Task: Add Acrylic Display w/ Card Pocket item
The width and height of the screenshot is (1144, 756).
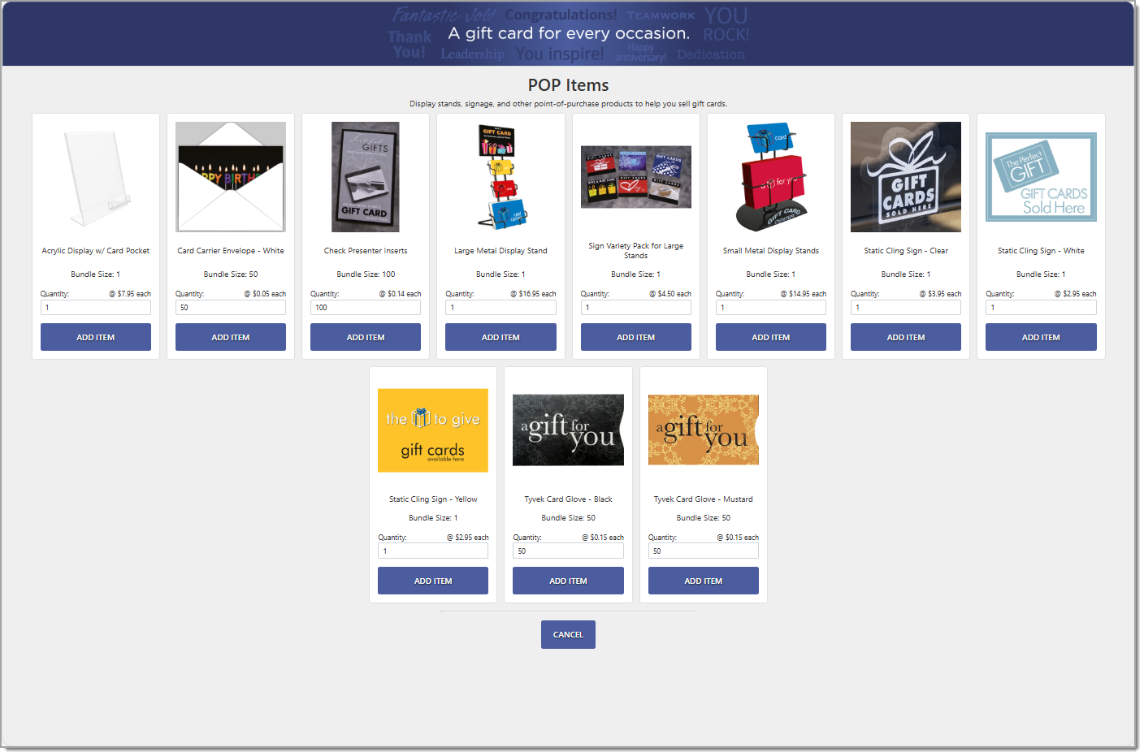Action: point(96,337)
